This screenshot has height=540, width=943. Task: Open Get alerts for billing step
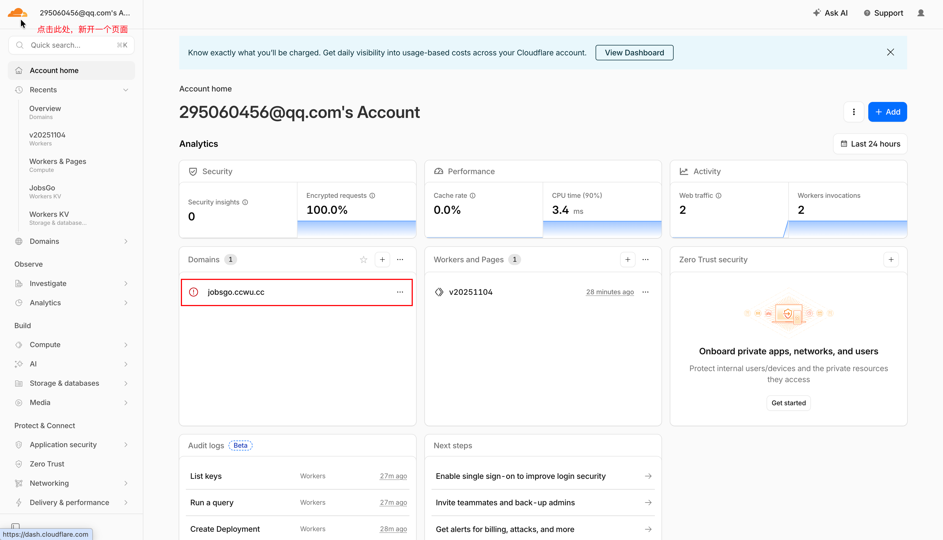[x=543, y=529]
